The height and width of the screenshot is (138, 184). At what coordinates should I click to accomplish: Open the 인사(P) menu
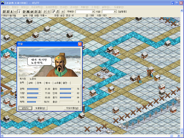pyautogui.click(x=64, y=7)
